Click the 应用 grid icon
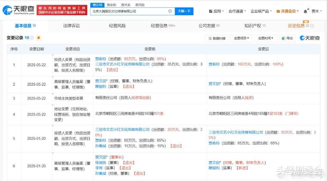 pyautogui.click(x=211, y=11)
